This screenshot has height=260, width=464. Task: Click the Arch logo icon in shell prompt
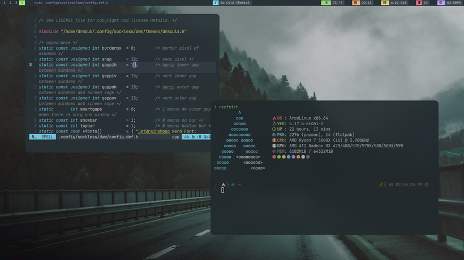tap(224, 184)
